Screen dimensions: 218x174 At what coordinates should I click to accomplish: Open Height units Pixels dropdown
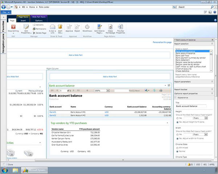[x=206, y=118]
